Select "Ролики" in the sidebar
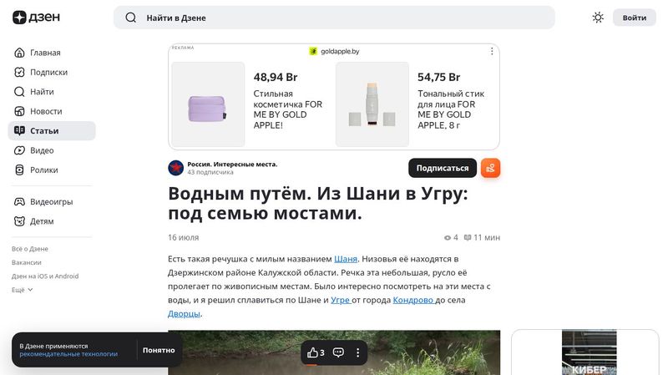 coord(44,170)
